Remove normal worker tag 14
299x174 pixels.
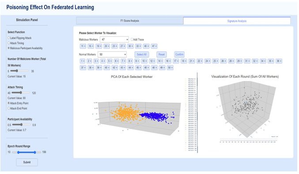pyautogui.click(x=162, y=61)
